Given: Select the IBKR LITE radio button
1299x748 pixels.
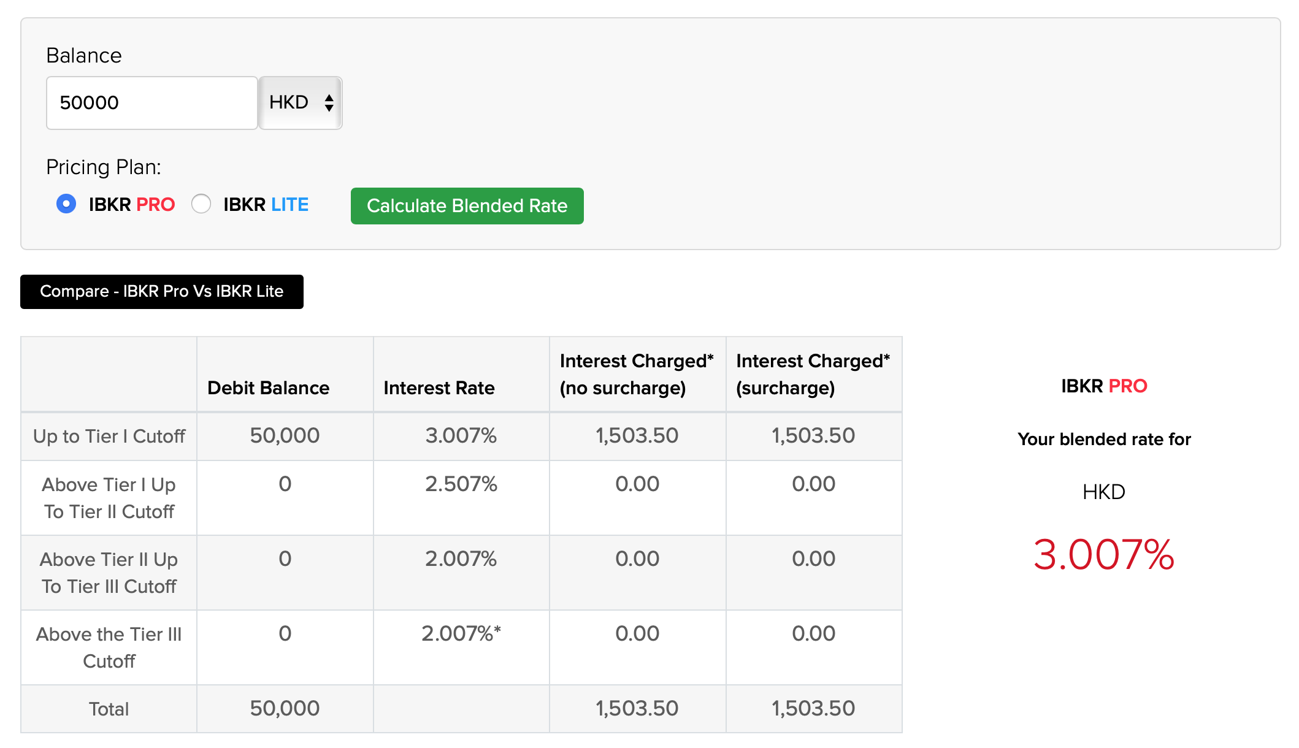Looking at the screenshot, I should [201, 204].
